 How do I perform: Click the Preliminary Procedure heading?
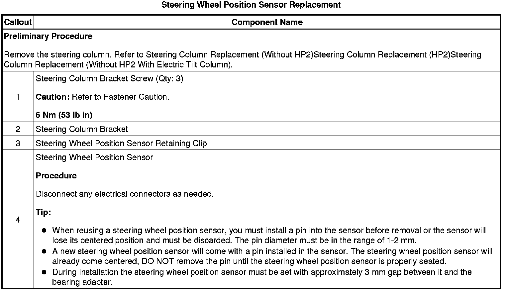(x=48, y=36)
